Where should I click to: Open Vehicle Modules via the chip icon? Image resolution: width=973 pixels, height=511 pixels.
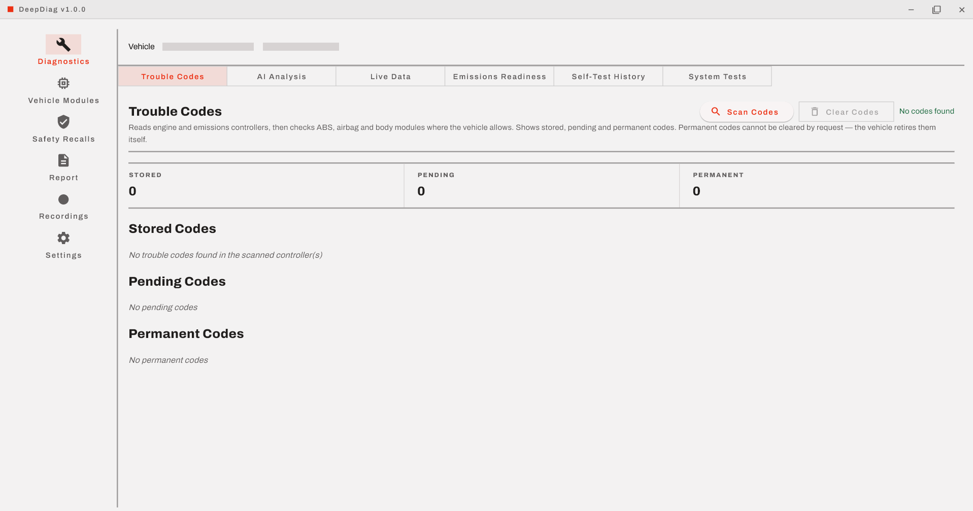[63, 83]
